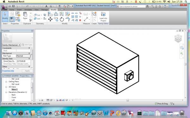Click Load into Project icon

click(103, 14)
